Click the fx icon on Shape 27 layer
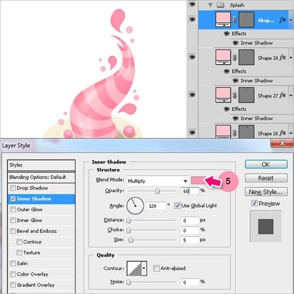Screen dimensions: 294x294 coord(282,95)
